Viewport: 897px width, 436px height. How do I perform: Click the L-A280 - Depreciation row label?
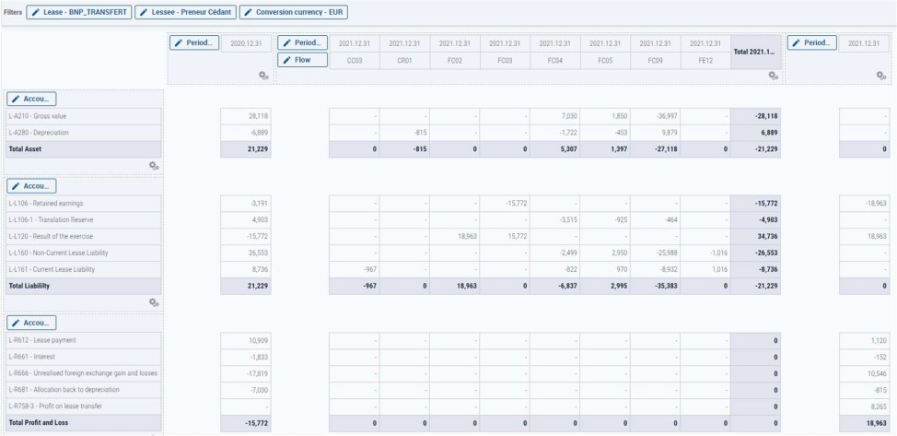point(84,133)
